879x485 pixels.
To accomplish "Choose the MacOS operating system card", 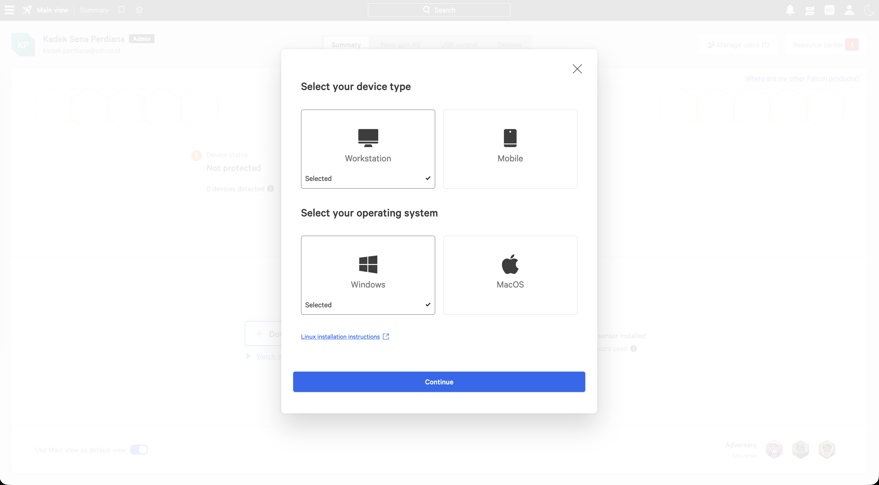I will pos(510,275).
